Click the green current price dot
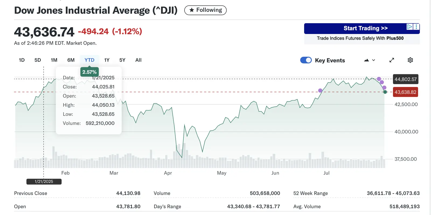Image resolution: width=431 pixels, height=215 pixels. (x=385, y=92)
